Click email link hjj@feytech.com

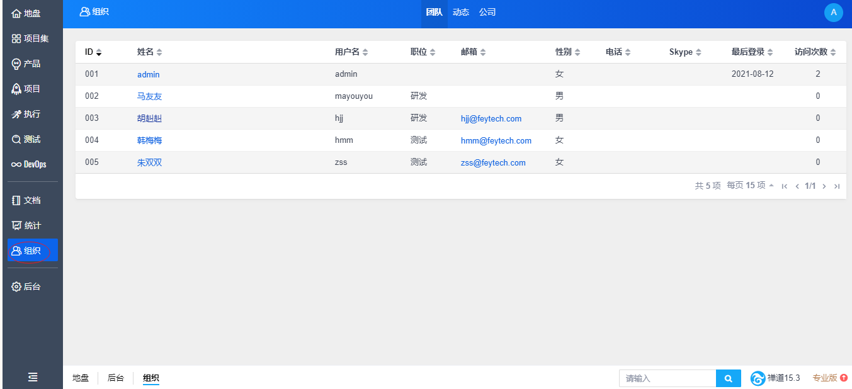click(491, 118)
